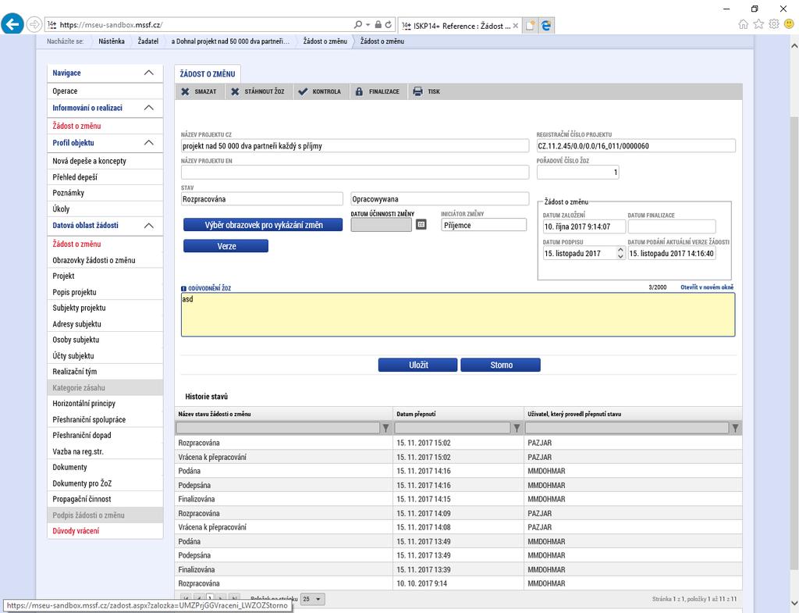The width and height of the screenshot is (799, 613).
Task: Open Operace in left menu
Action: (105, 91)
